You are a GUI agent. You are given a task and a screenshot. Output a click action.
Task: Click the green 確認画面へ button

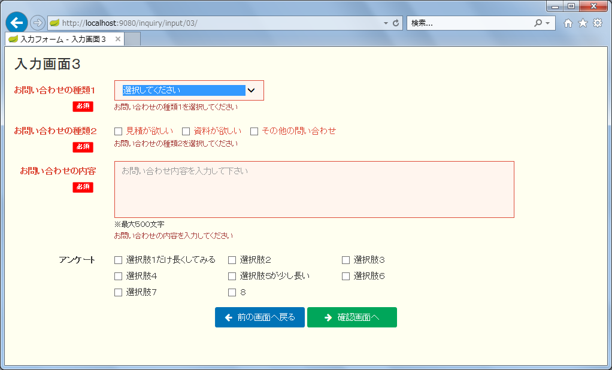(x=352, y=317)
